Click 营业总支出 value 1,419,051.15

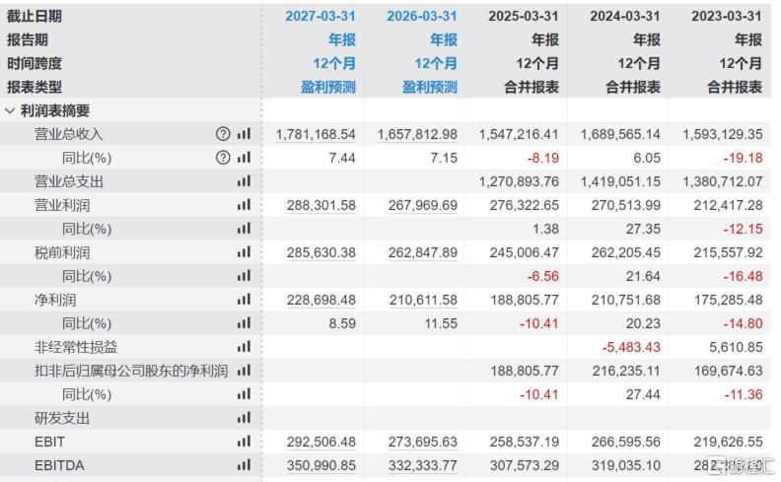(620, 181)
